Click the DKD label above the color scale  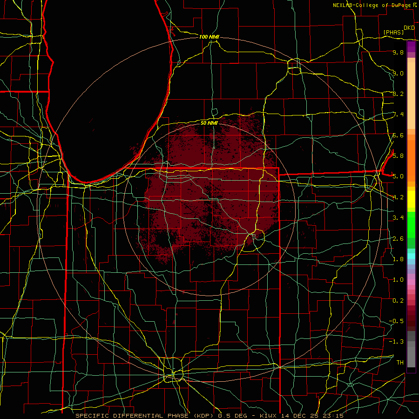pos(409,28)
